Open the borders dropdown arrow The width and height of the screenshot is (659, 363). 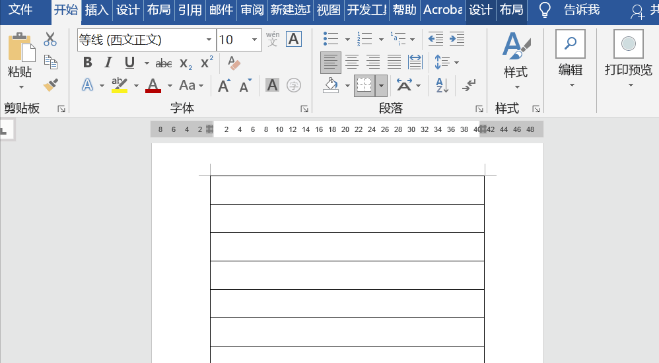coord(381,86)
